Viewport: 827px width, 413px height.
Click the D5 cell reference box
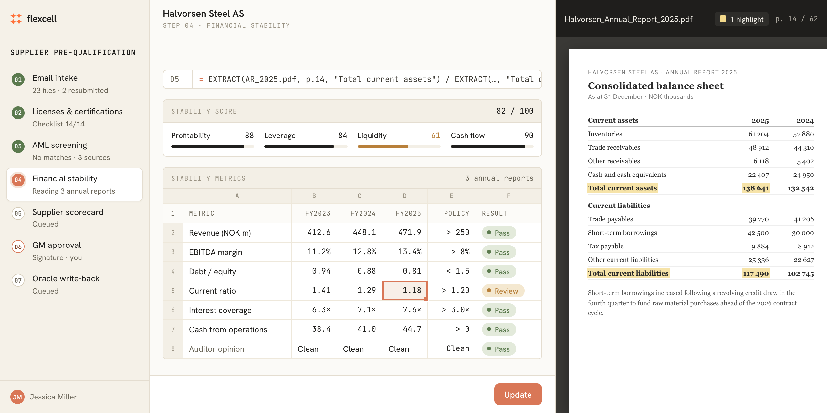178,79
